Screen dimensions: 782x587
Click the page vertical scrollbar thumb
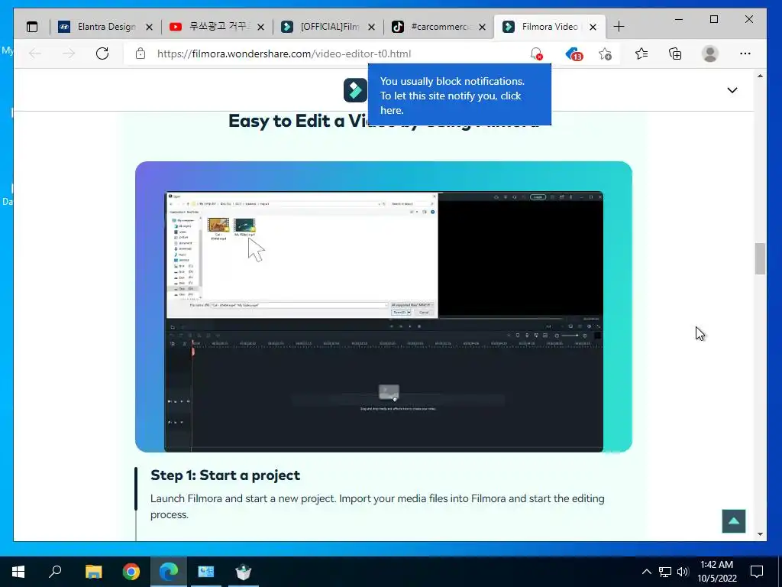pos(760,258)
